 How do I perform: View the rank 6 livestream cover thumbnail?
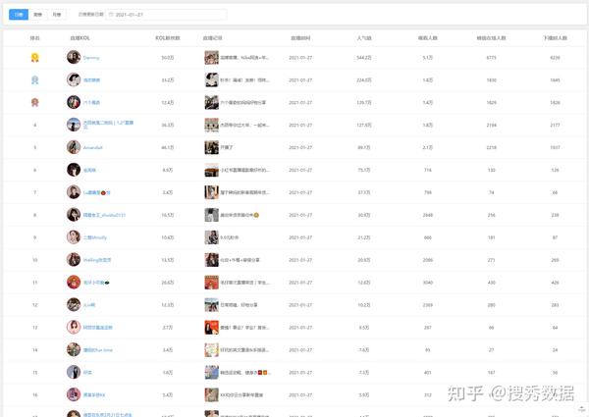coord(211,170)
